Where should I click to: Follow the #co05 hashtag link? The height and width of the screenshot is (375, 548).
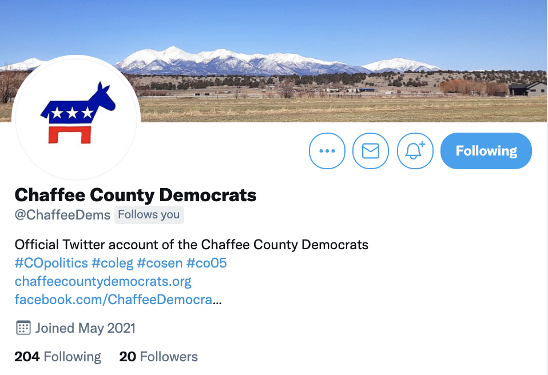point(207,263)
